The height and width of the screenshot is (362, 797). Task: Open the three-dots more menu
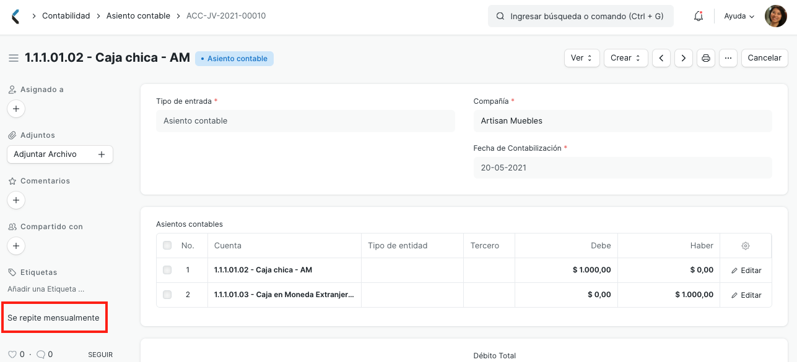click(x=728, y=58)
